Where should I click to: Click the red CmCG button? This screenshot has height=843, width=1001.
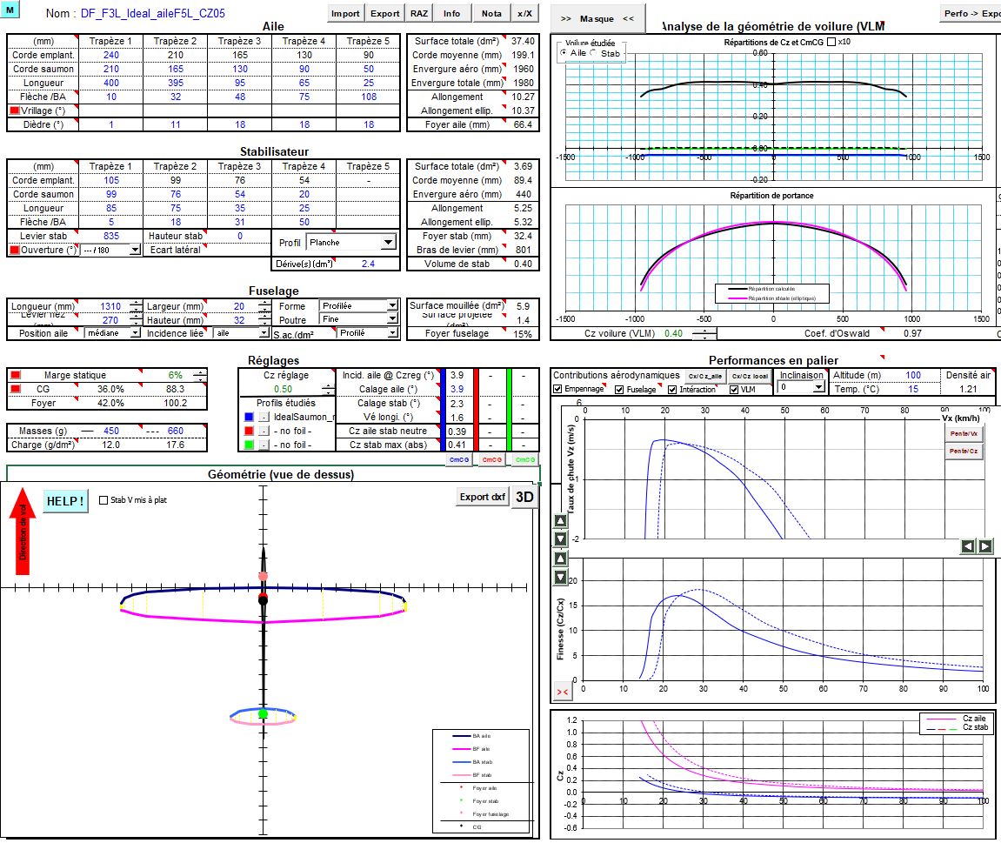click(491, 459)
